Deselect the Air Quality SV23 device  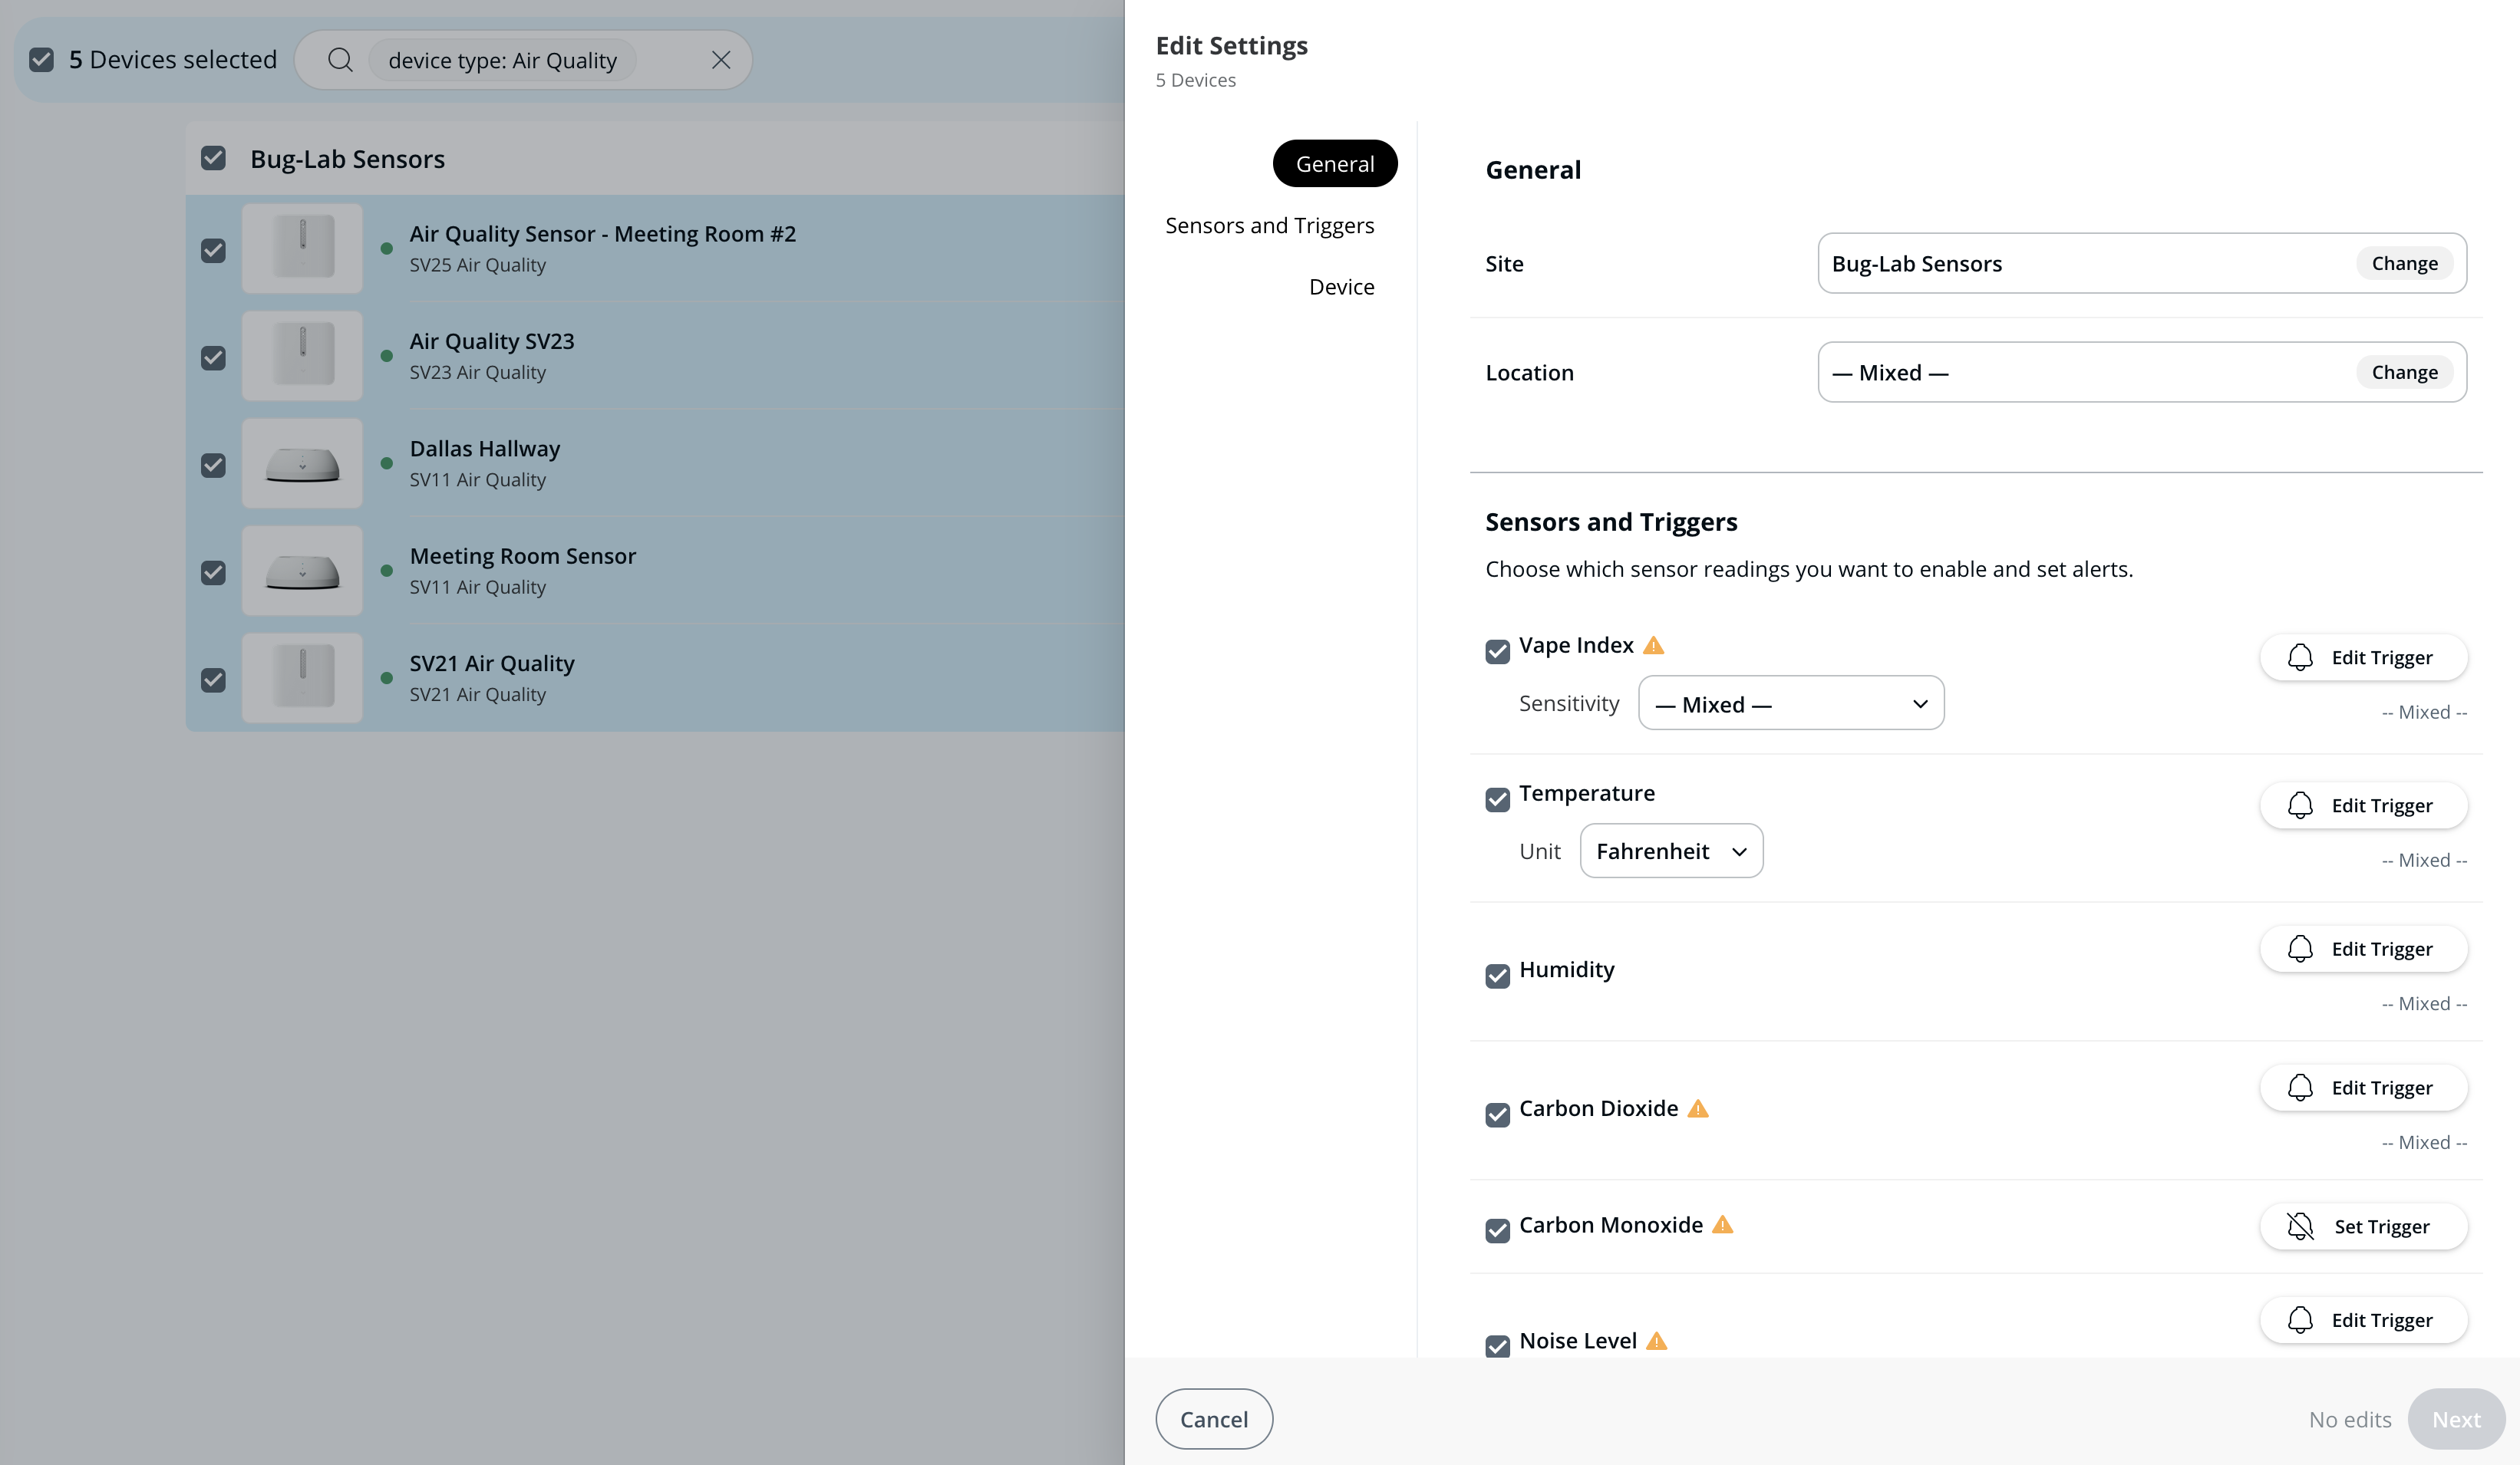[213, 357]
